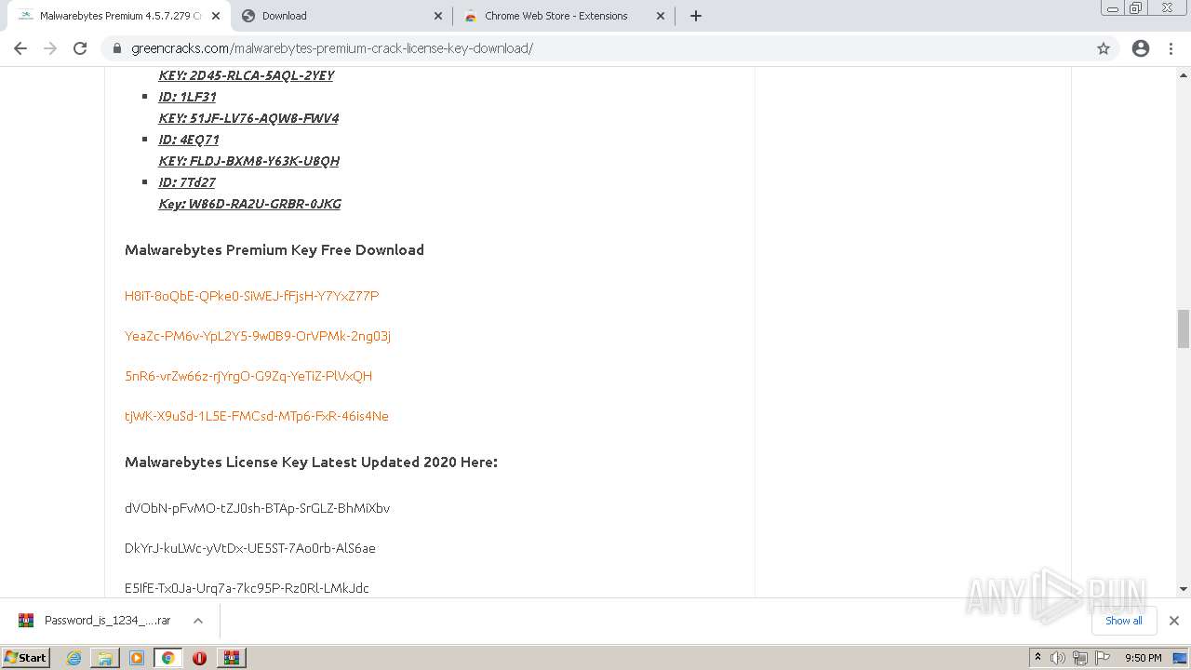
Task: Select text ID: 7Td27
Action: coord(187,182)
